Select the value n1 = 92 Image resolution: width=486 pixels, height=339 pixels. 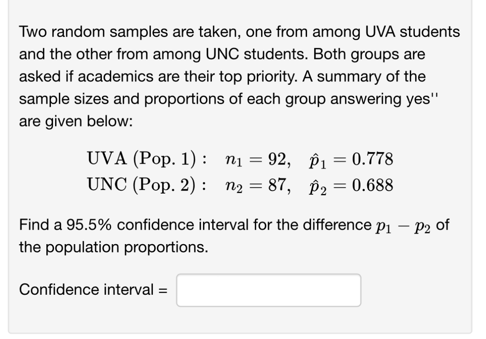pyautogui.click(x=256, y=159)
